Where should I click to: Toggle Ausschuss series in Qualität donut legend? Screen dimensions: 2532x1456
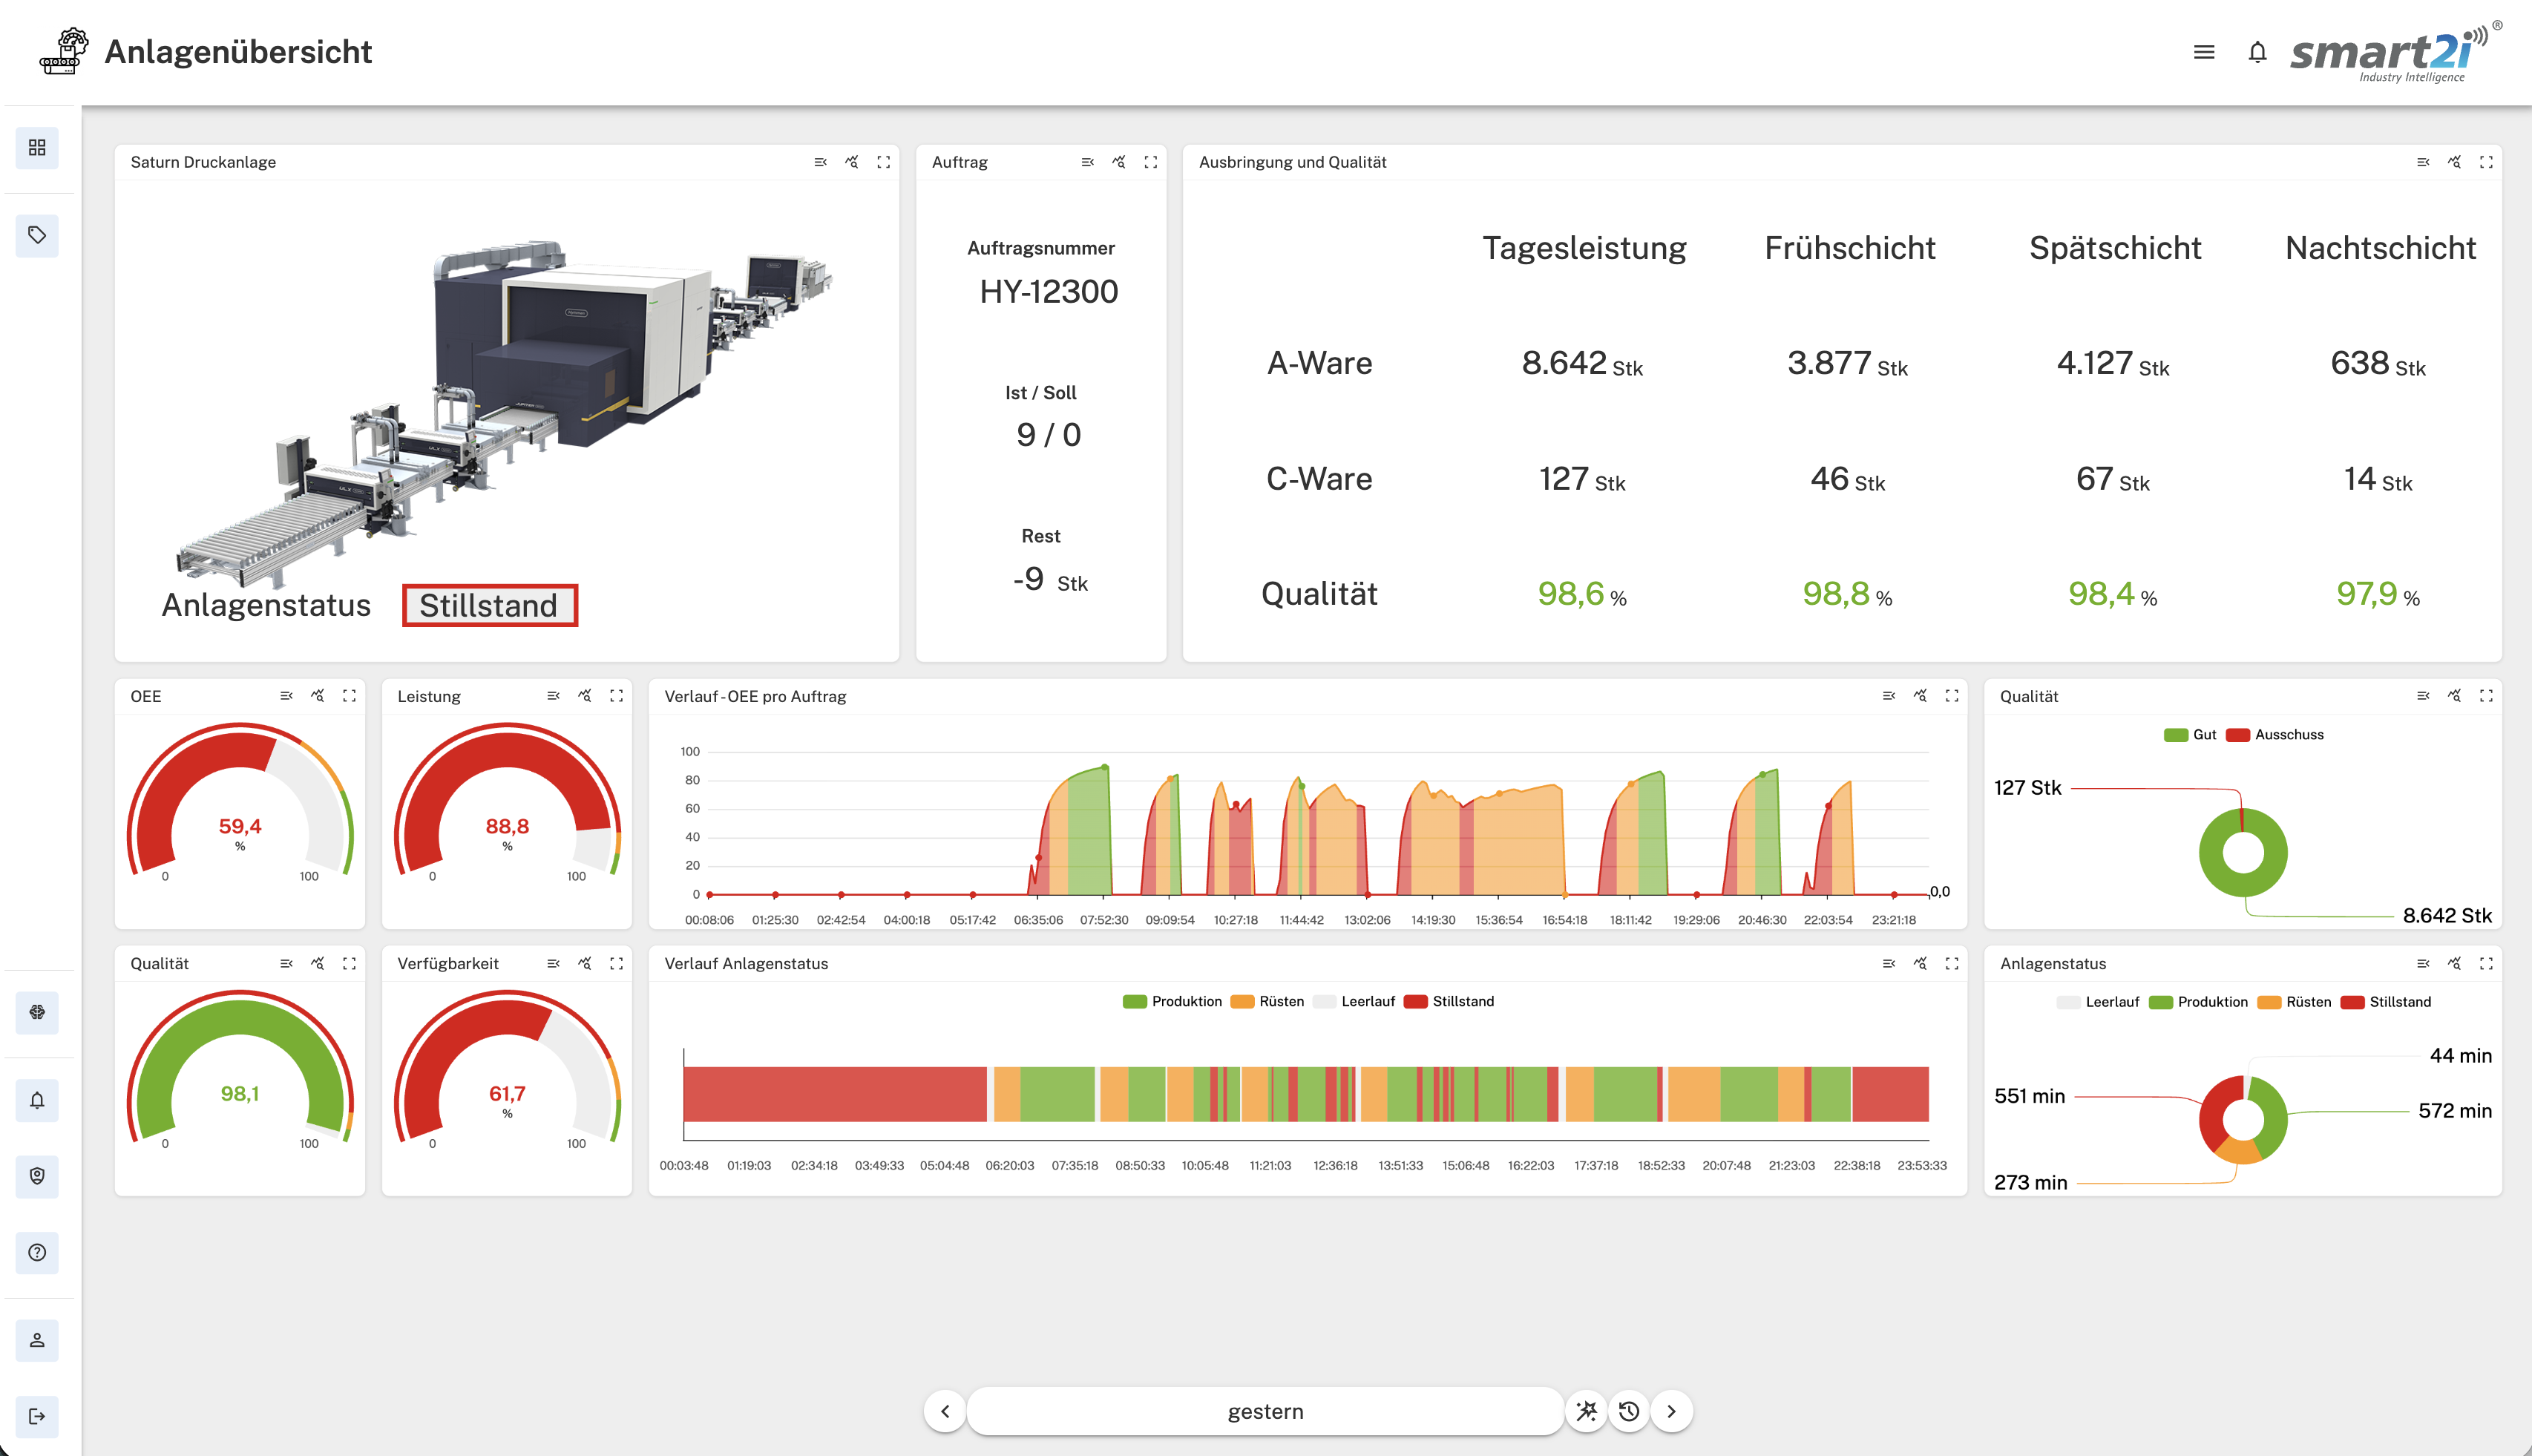tap(2275, 735)
